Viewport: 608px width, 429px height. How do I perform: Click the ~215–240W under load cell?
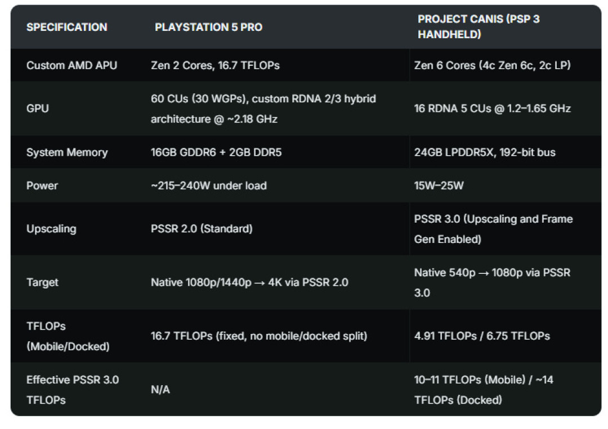(x=209, y=186)
